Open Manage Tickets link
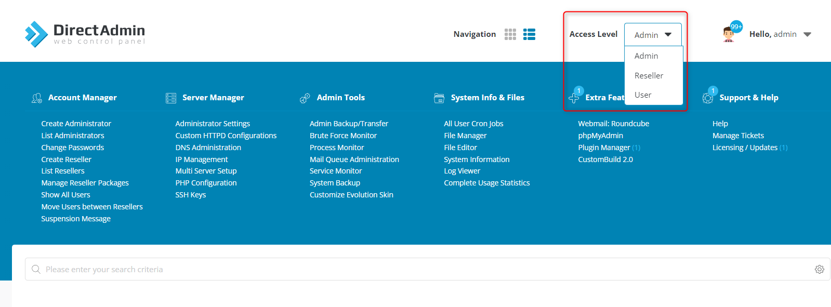 tap(738, 136)
